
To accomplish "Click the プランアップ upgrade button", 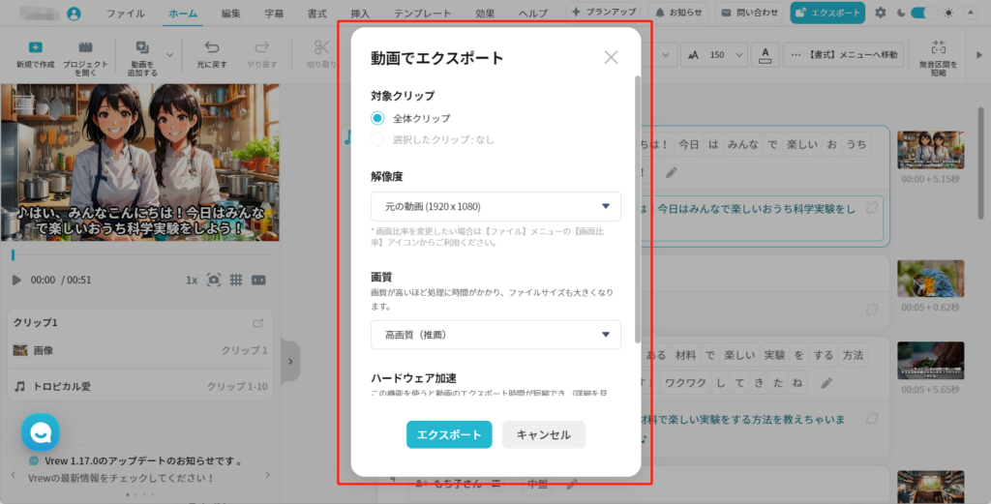I will click(604, 12).
